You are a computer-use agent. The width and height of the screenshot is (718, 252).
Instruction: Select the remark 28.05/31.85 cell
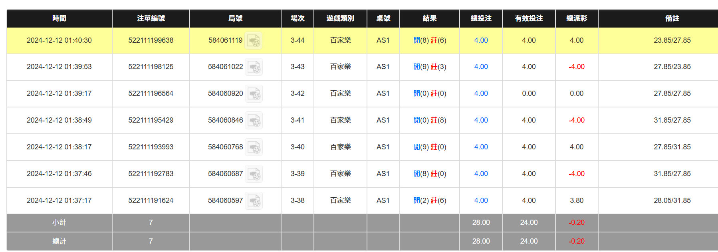coord(672,200)
